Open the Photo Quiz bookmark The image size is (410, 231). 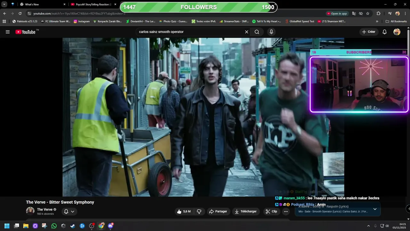point(173,21)
